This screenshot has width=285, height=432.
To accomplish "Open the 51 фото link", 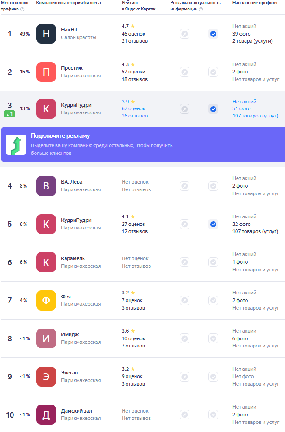I will pyautogui.click(x=241, y=108).
